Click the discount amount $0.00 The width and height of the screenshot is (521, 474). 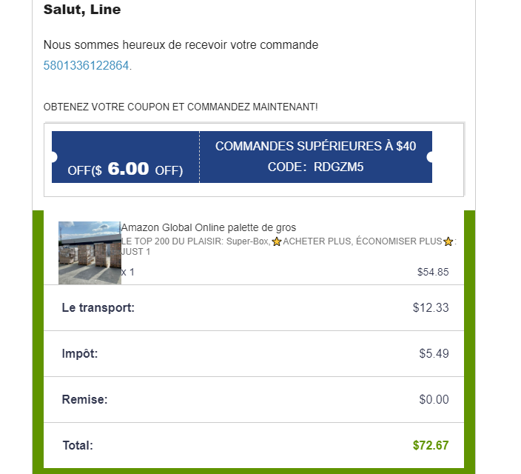tap(434, 399)
